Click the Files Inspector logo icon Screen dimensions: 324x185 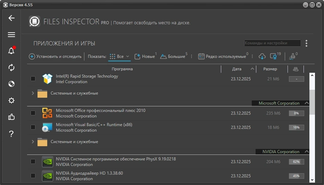34,21
